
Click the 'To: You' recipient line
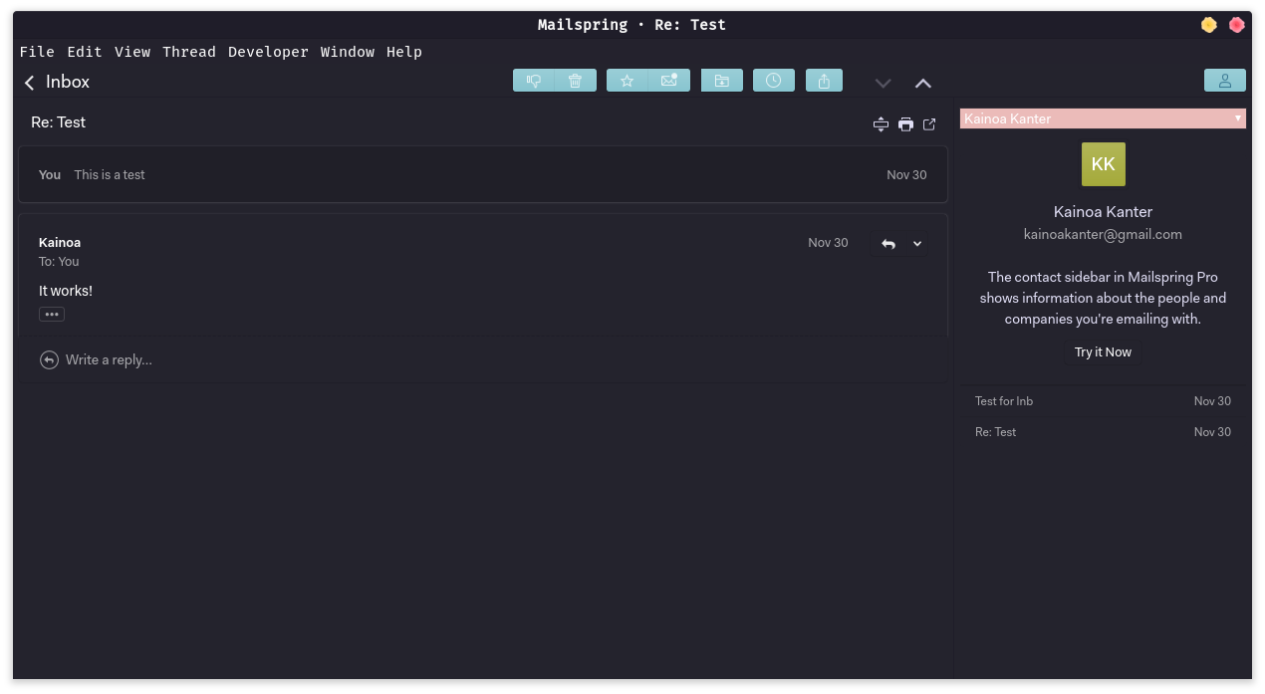(59, 262)
